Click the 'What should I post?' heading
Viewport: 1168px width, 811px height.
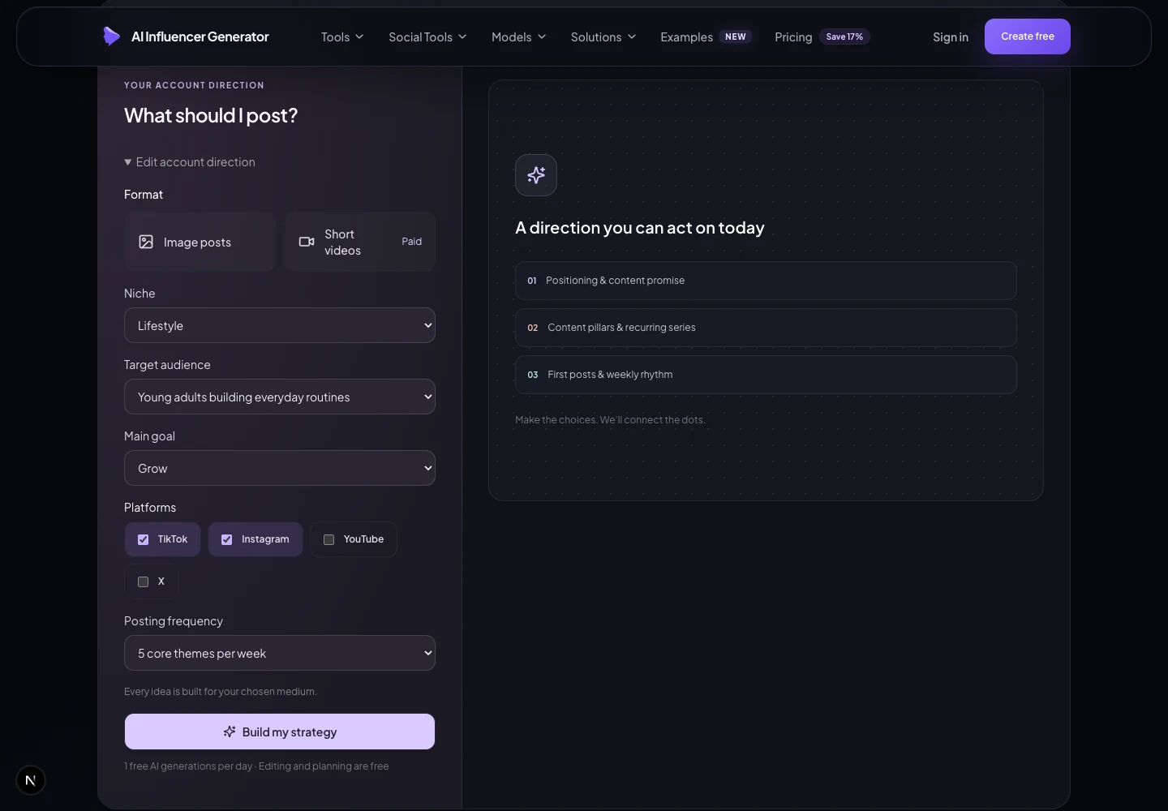pyautogui.click(x=211, y=115)
